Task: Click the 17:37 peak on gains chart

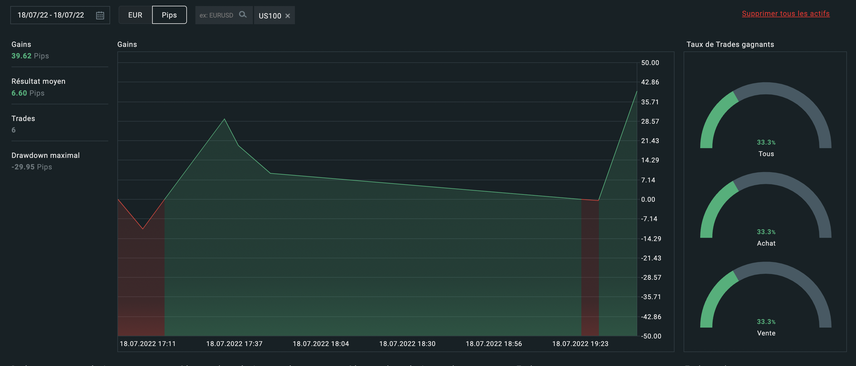Action: [x=224, y=119]
